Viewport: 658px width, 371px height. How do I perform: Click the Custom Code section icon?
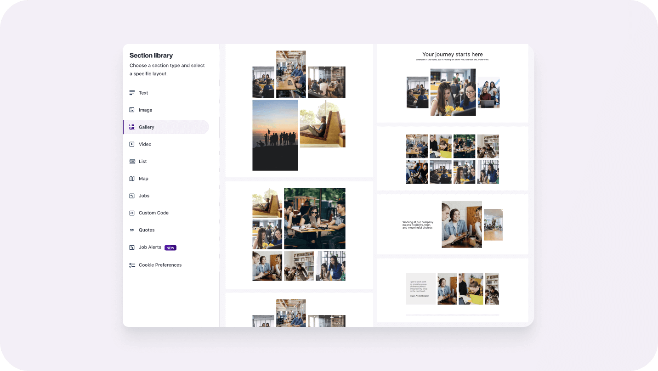[x=132, y=213]
